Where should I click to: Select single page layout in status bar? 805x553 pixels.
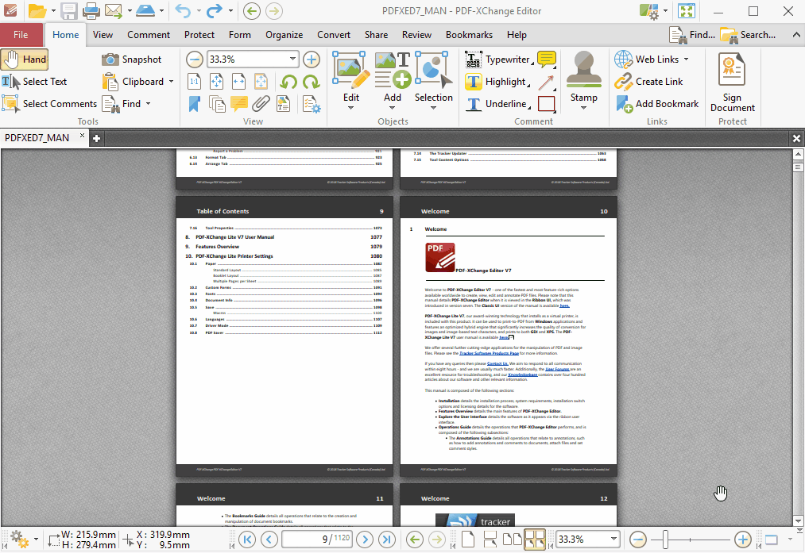pyautogui.click(x=468, y=540)
